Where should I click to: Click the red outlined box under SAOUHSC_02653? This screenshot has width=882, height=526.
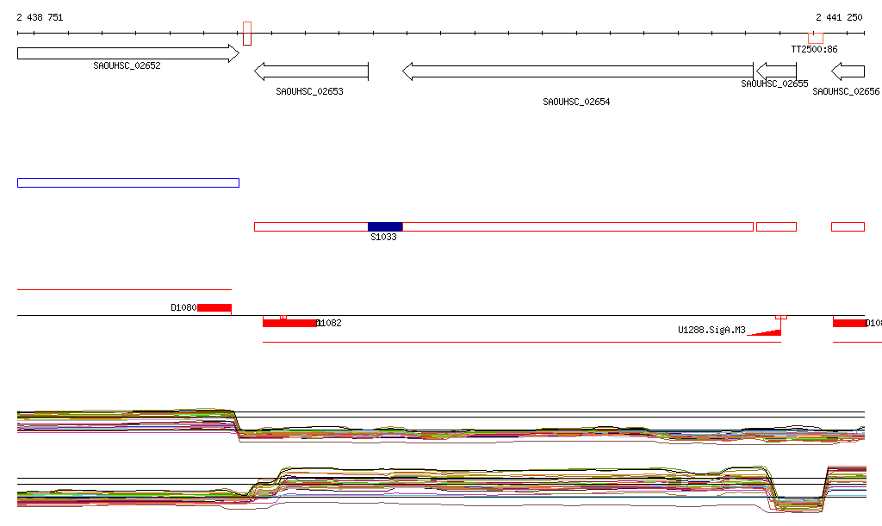[311, 227]
